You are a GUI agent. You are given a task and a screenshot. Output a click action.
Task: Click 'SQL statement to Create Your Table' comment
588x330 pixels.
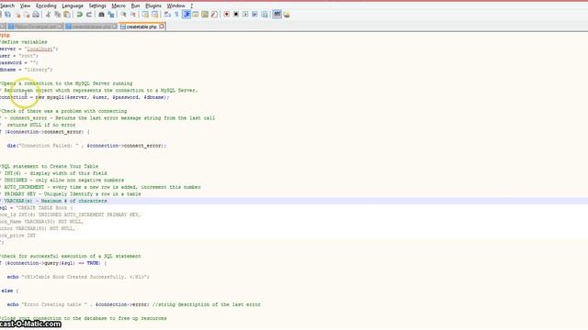pos(49,166)
